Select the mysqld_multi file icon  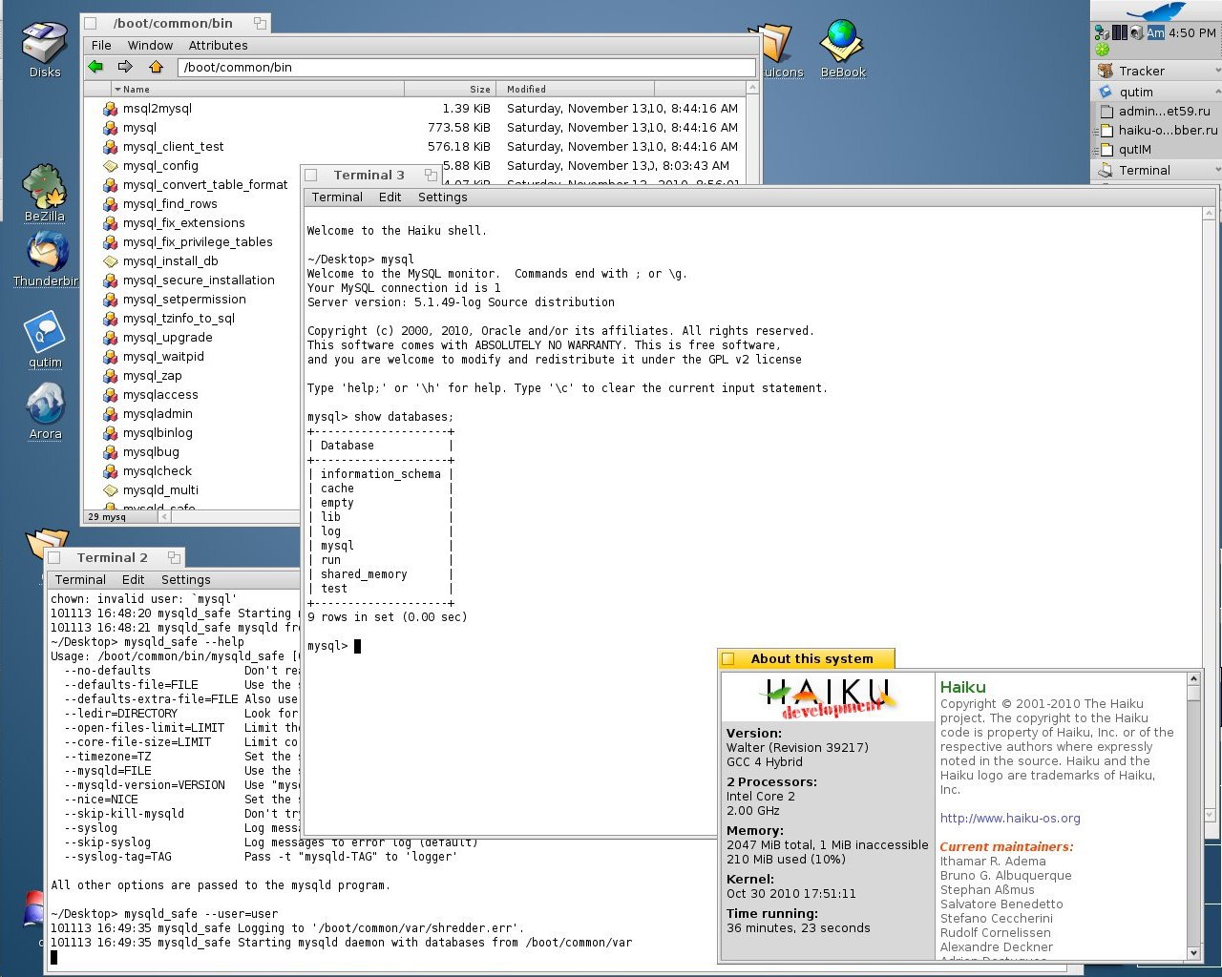pyautogui.click(x=111, y=490)
